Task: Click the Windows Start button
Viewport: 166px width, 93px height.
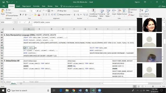Action: click(3, 90)
